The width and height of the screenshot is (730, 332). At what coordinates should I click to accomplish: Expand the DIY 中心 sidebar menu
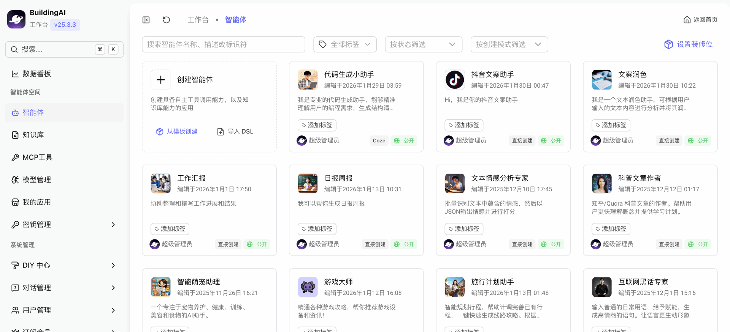pos(64,266)
